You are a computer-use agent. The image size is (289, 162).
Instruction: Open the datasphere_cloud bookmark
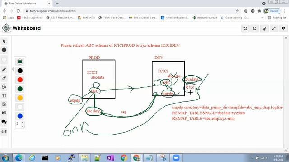coord(205,18)
